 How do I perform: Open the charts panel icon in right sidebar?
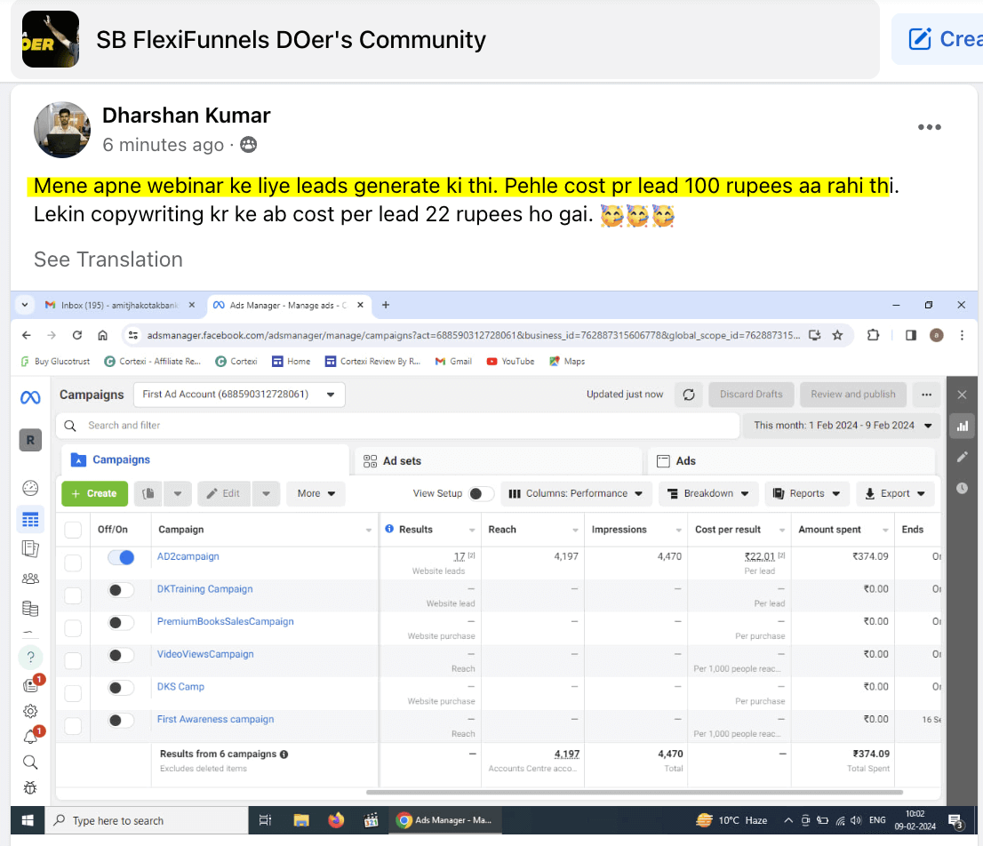[x=962, y=426]
